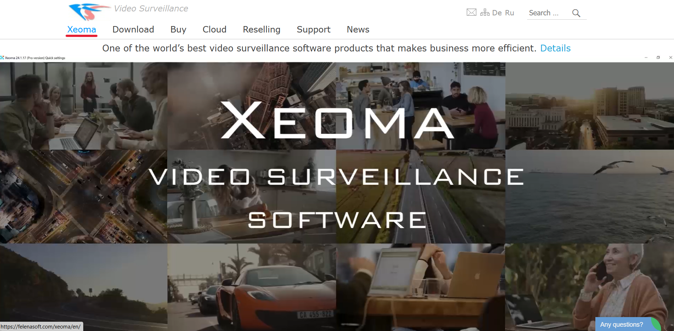Click the restore icon of embedded Xeoma window

pyautogui.click(x=658, y=57)
